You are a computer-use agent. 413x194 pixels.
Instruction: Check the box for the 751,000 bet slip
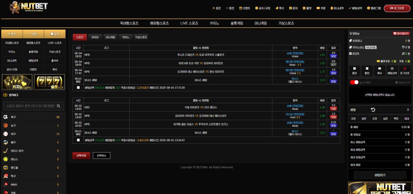(78, 140)
